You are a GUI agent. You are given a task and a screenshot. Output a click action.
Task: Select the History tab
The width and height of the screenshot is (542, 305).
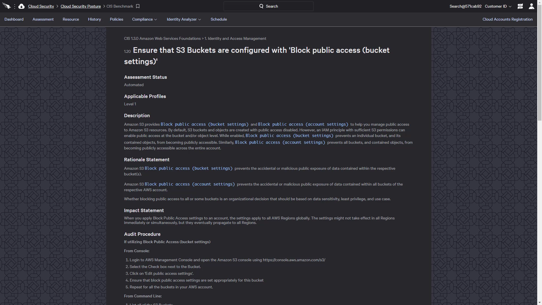(x=94, y=19)
